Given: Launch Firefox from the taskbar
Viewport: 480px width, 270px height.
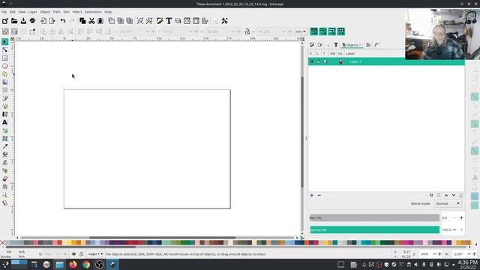Looking at the screenshot, I should point(73,265).
